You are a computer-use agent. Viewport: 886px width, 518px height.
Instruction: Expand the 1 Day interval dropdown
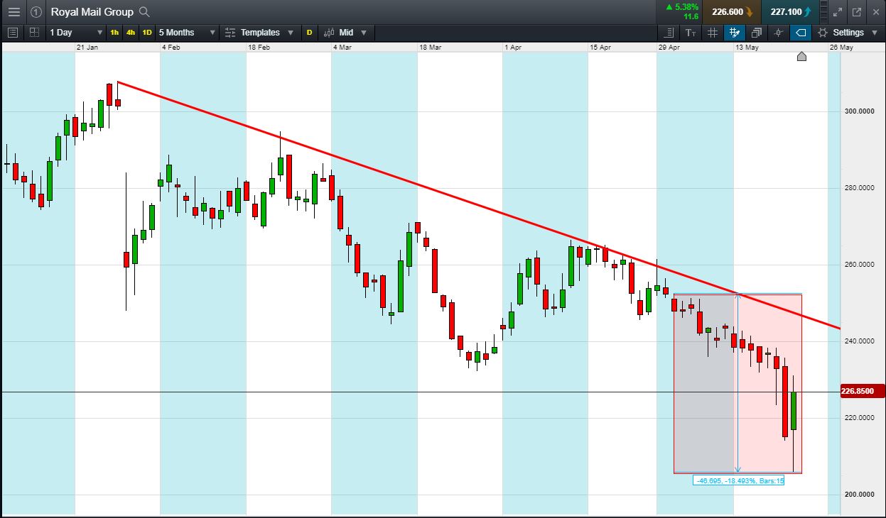click(x=75, y=33)
